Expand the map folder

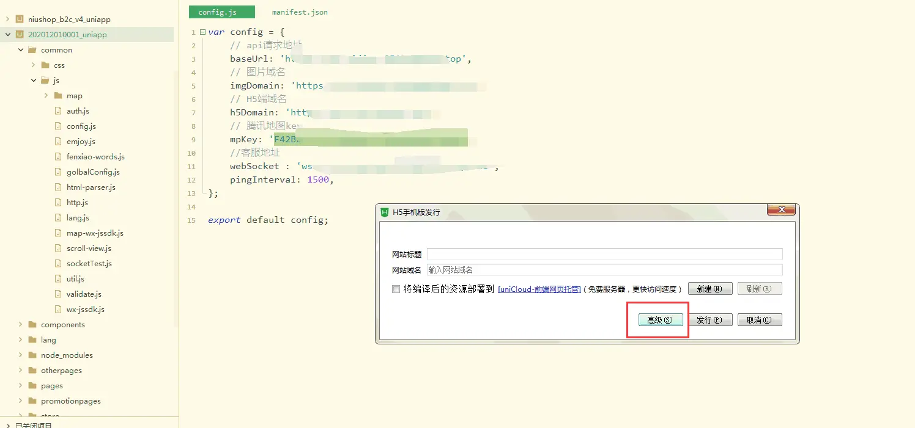(46, 96)
